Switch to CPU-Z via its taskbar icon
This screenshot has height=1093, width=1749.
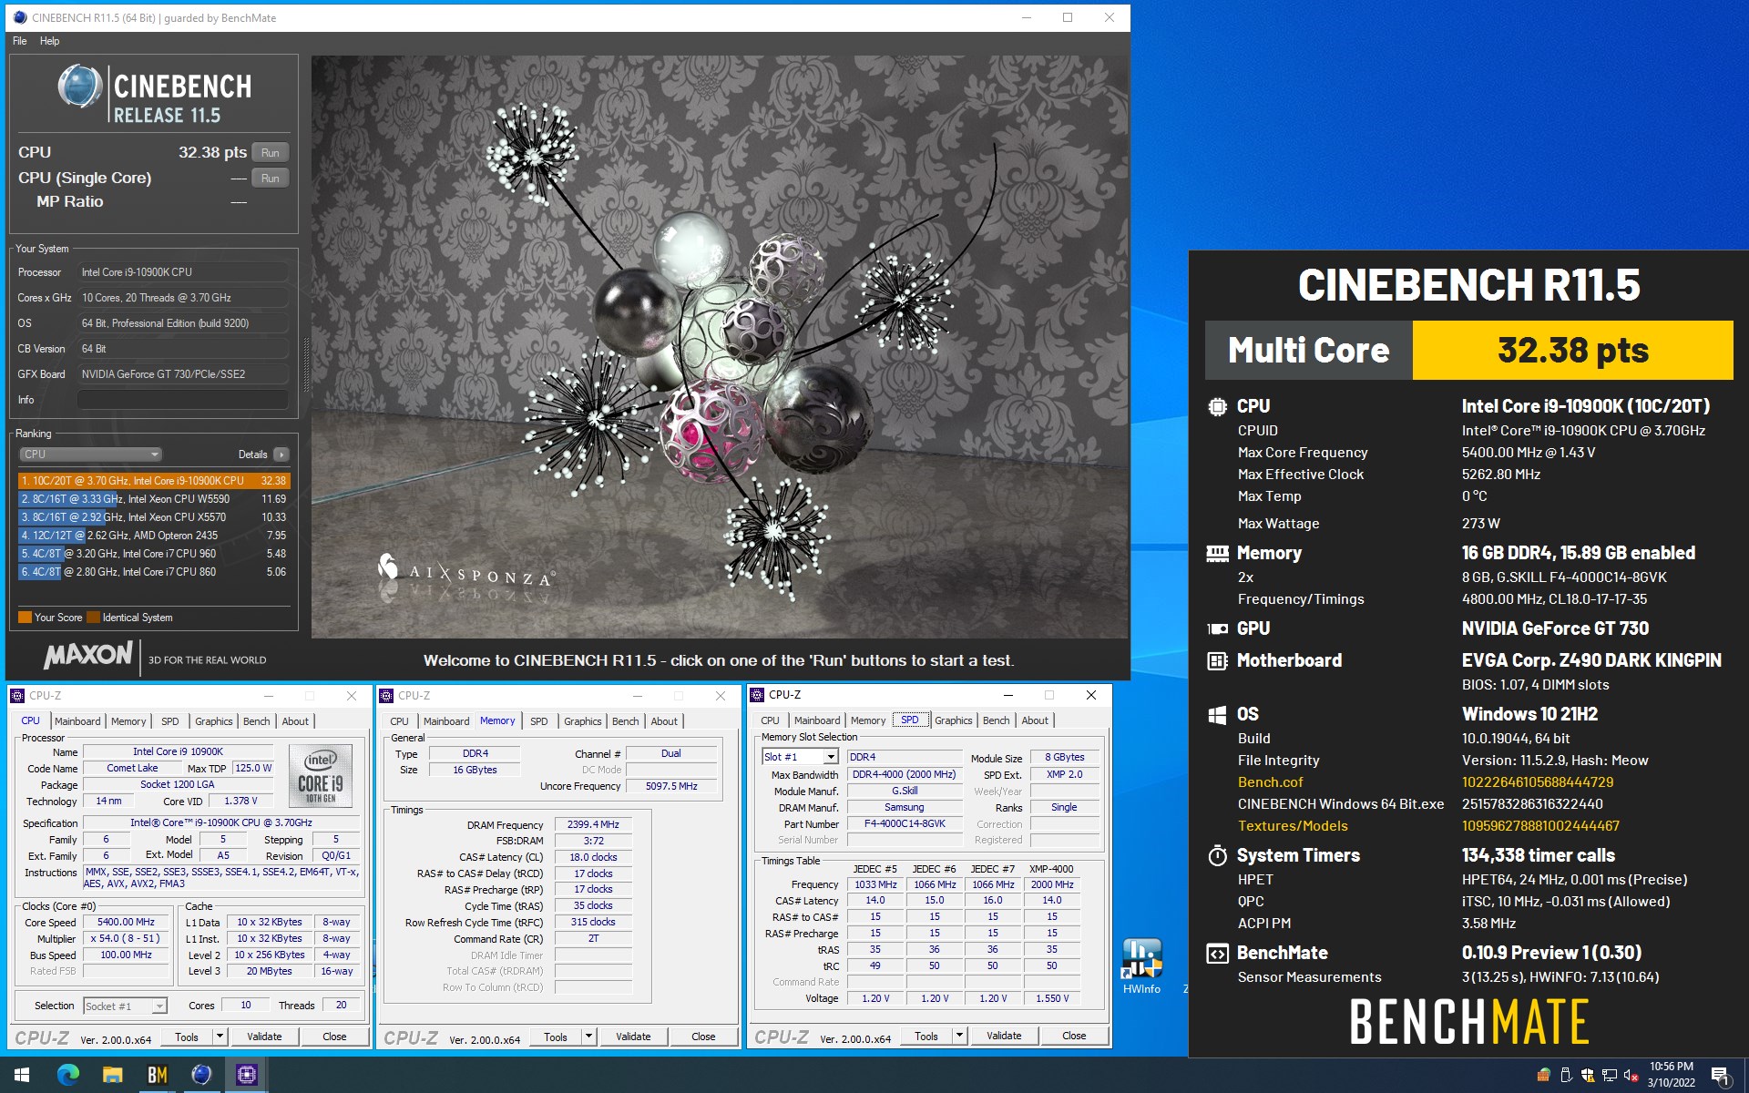coord(247,1075)
